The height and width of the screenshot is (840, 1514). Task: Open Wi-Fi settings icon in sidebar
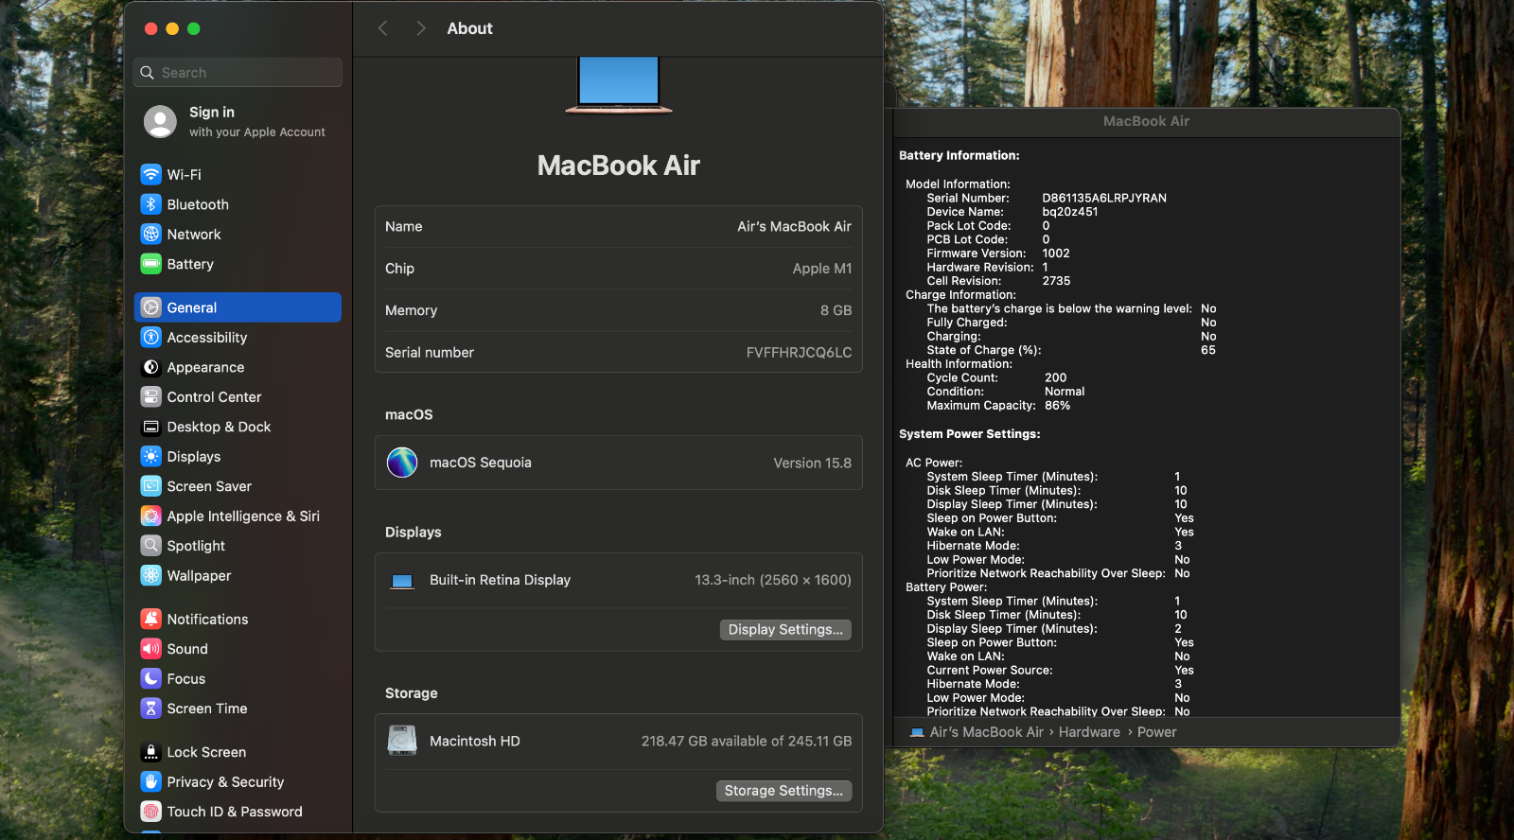tap(151, 174)
